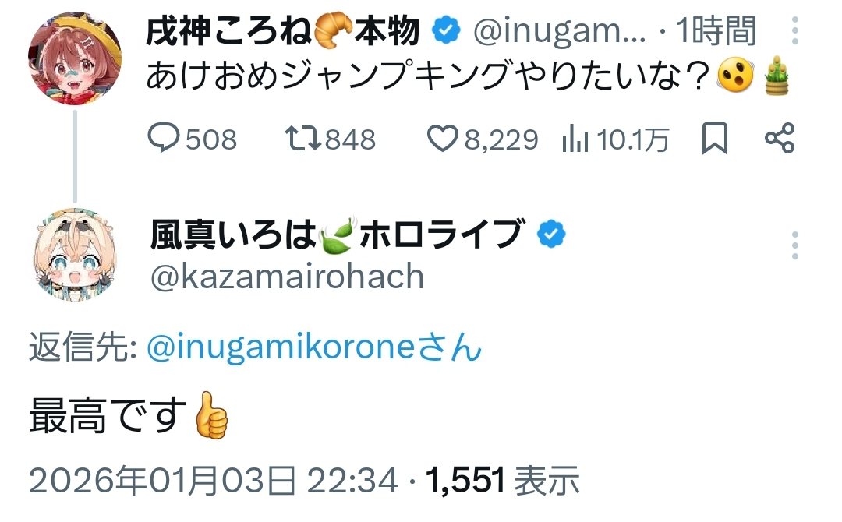The height and width of the screenshot is (522, 842).
Task: Click the @kazamairohach handle
Action: (286, 277)
